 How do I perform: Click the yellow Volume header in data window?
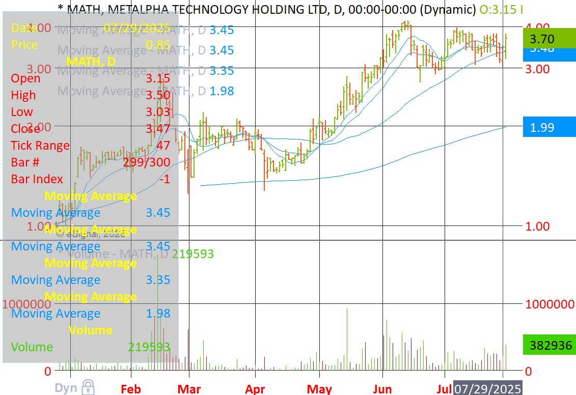90,330
